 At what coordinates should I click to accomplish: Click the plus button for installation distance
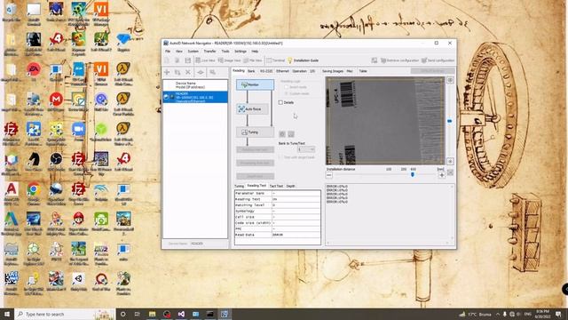tap(442, 175)
